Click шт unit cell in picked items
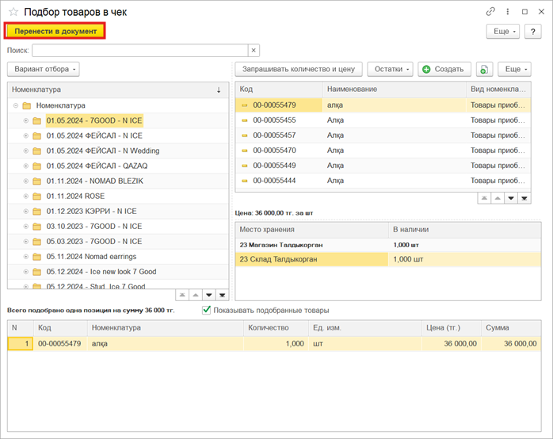 (x=365, y=344)
